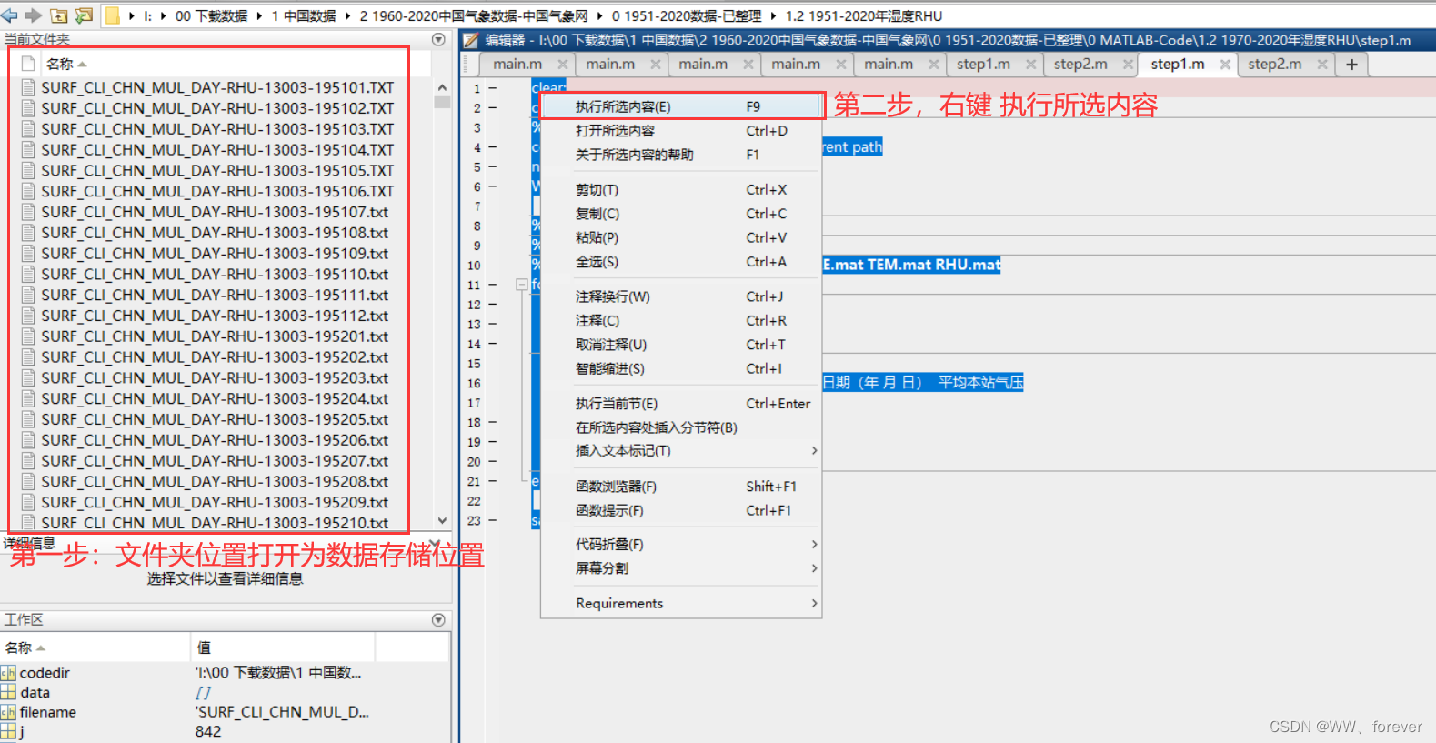Select workspace value 842 for j

pos(208,732)
